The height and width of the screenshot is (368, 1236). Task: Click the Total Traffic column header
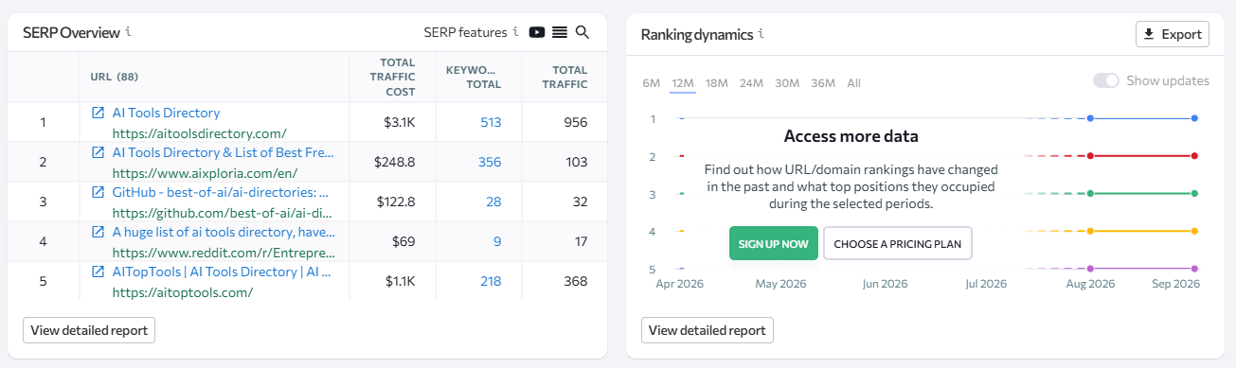565,77
